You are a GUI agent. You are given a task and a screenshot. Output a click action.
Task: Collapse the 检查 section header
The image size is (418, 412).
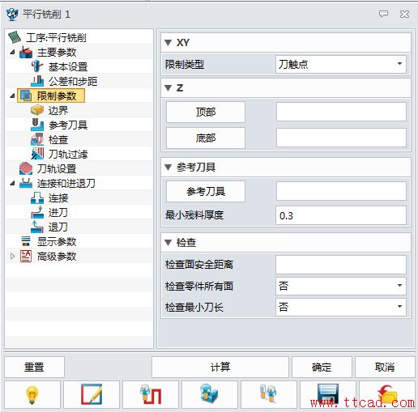[x=168, y=243]
